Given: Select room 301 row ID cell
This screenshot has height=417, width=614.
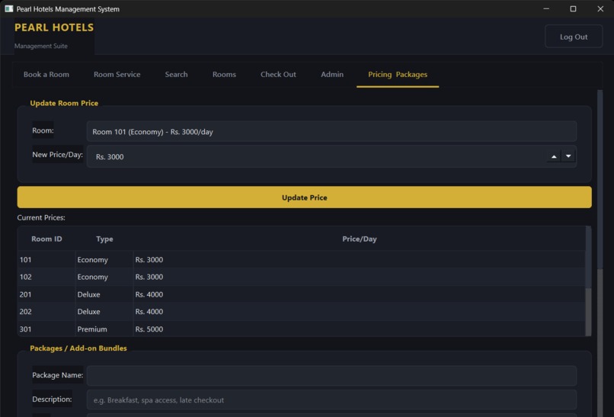Looking at the screenshot, I should point(46,329).
